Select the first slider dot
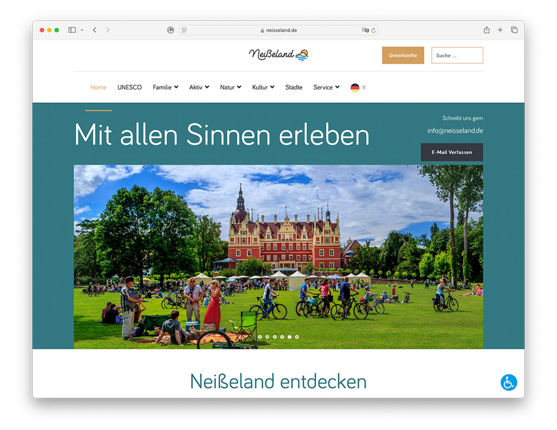 pyautogui.click(x=260, y=336)
